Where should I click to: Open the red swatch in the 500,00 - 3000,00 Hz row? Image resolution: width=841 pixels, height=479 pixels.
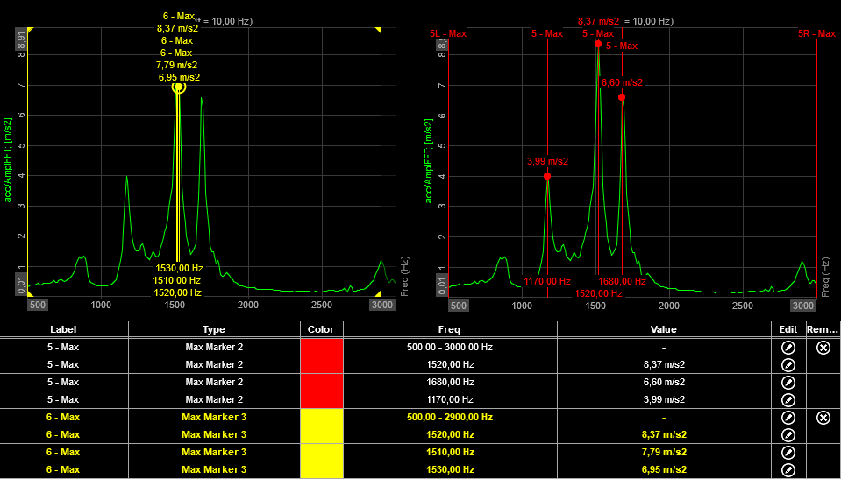pos(322,347)
